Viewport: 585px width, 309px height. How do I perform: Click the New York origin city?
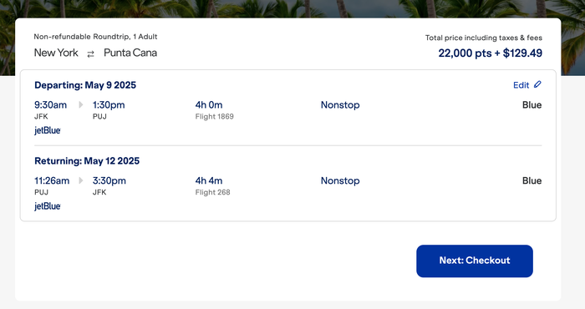point(56,53)
